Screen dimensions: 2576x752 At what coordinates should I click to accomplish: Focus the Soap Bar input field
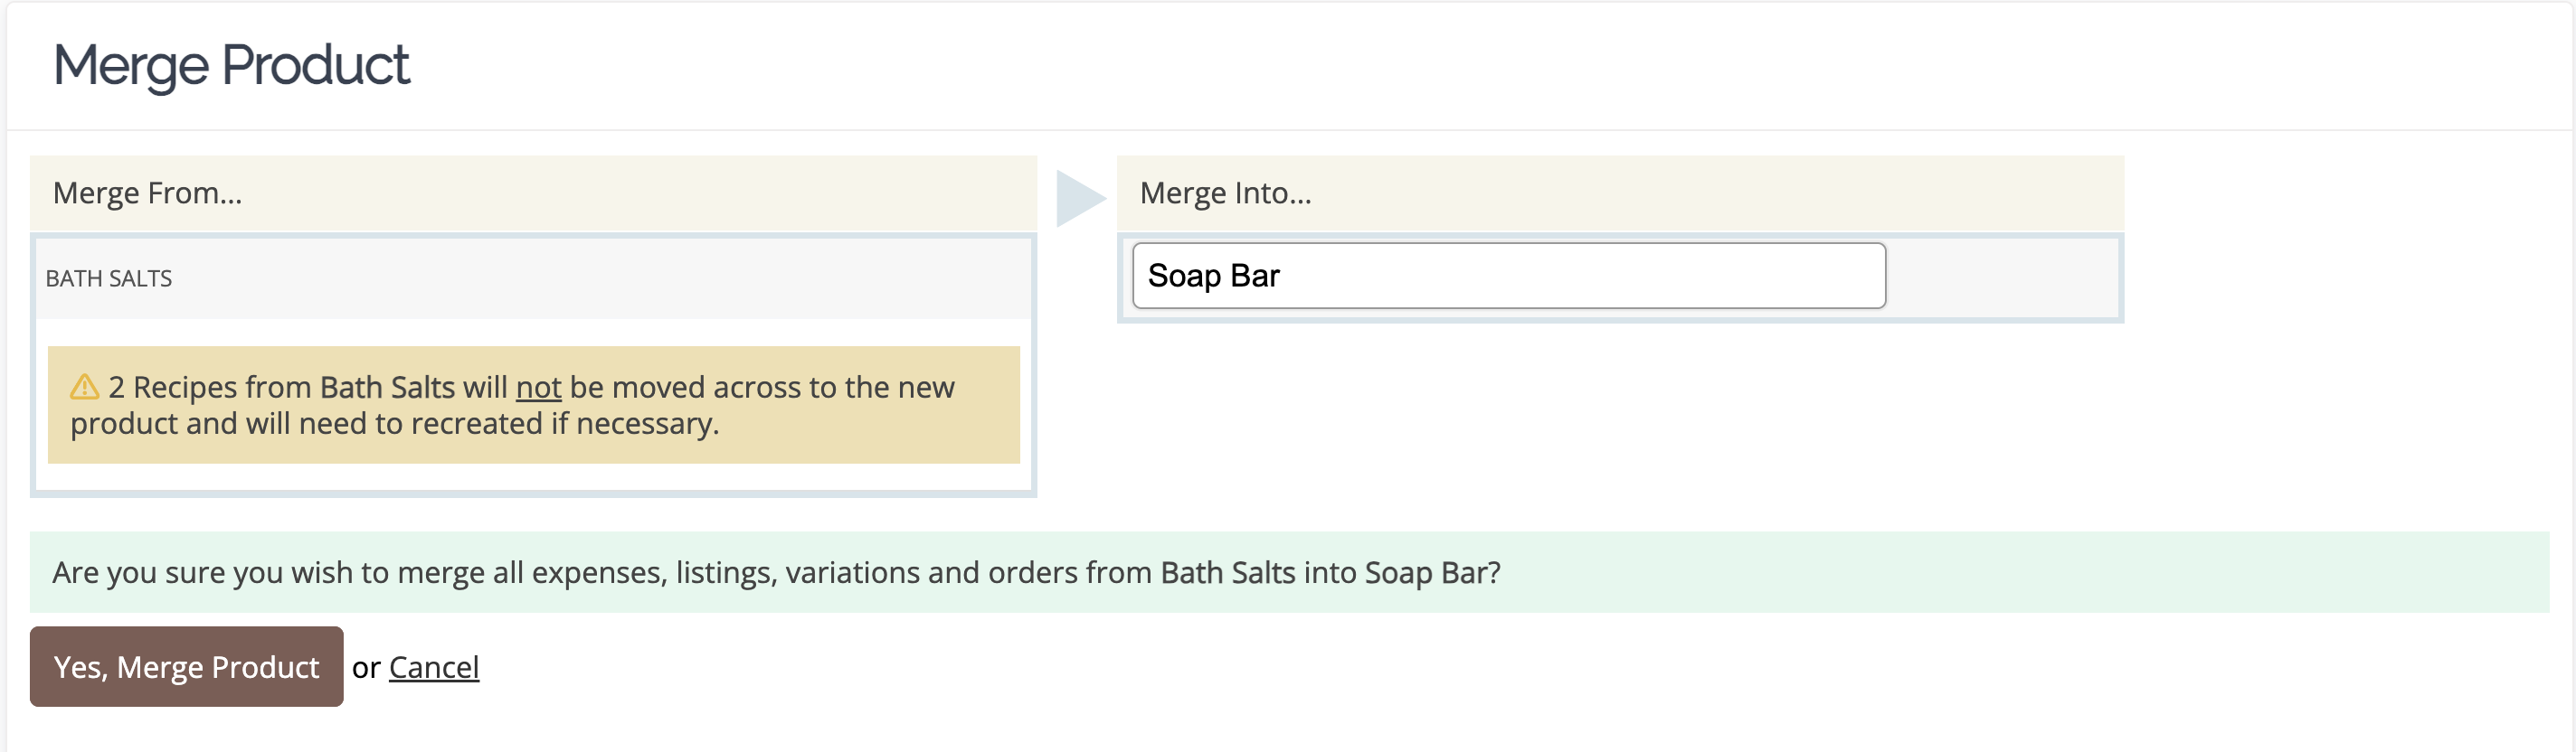click(x=1508, y=276)
